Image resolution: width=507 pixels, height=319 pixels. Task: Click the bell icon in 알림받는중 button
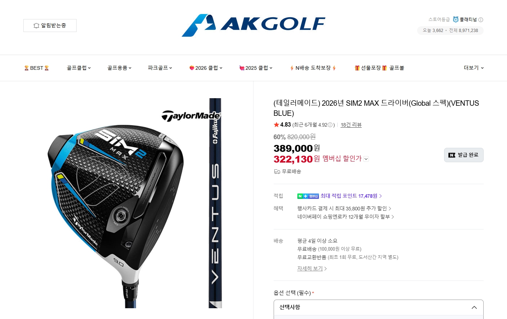36,26
